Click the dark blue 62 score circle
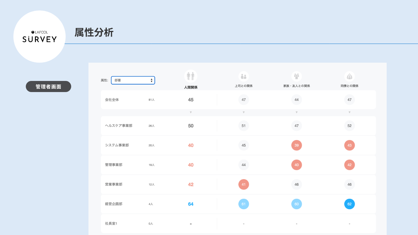 coord(349,204)
